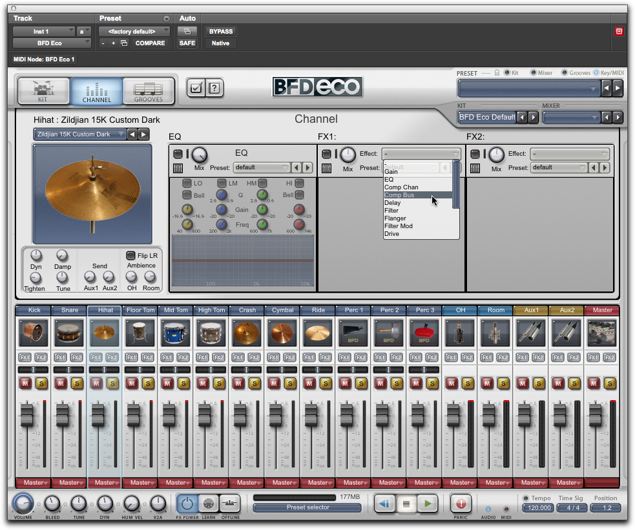Choose Comp Bus from effect list
The image size is (635, 530).
(x=418, y=195)
